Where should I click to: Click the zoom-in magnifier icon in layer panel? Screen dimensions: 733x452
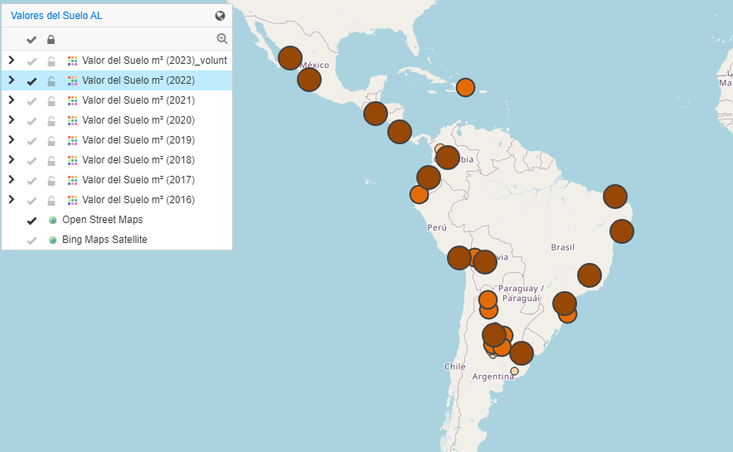click(x=221, y=39)
